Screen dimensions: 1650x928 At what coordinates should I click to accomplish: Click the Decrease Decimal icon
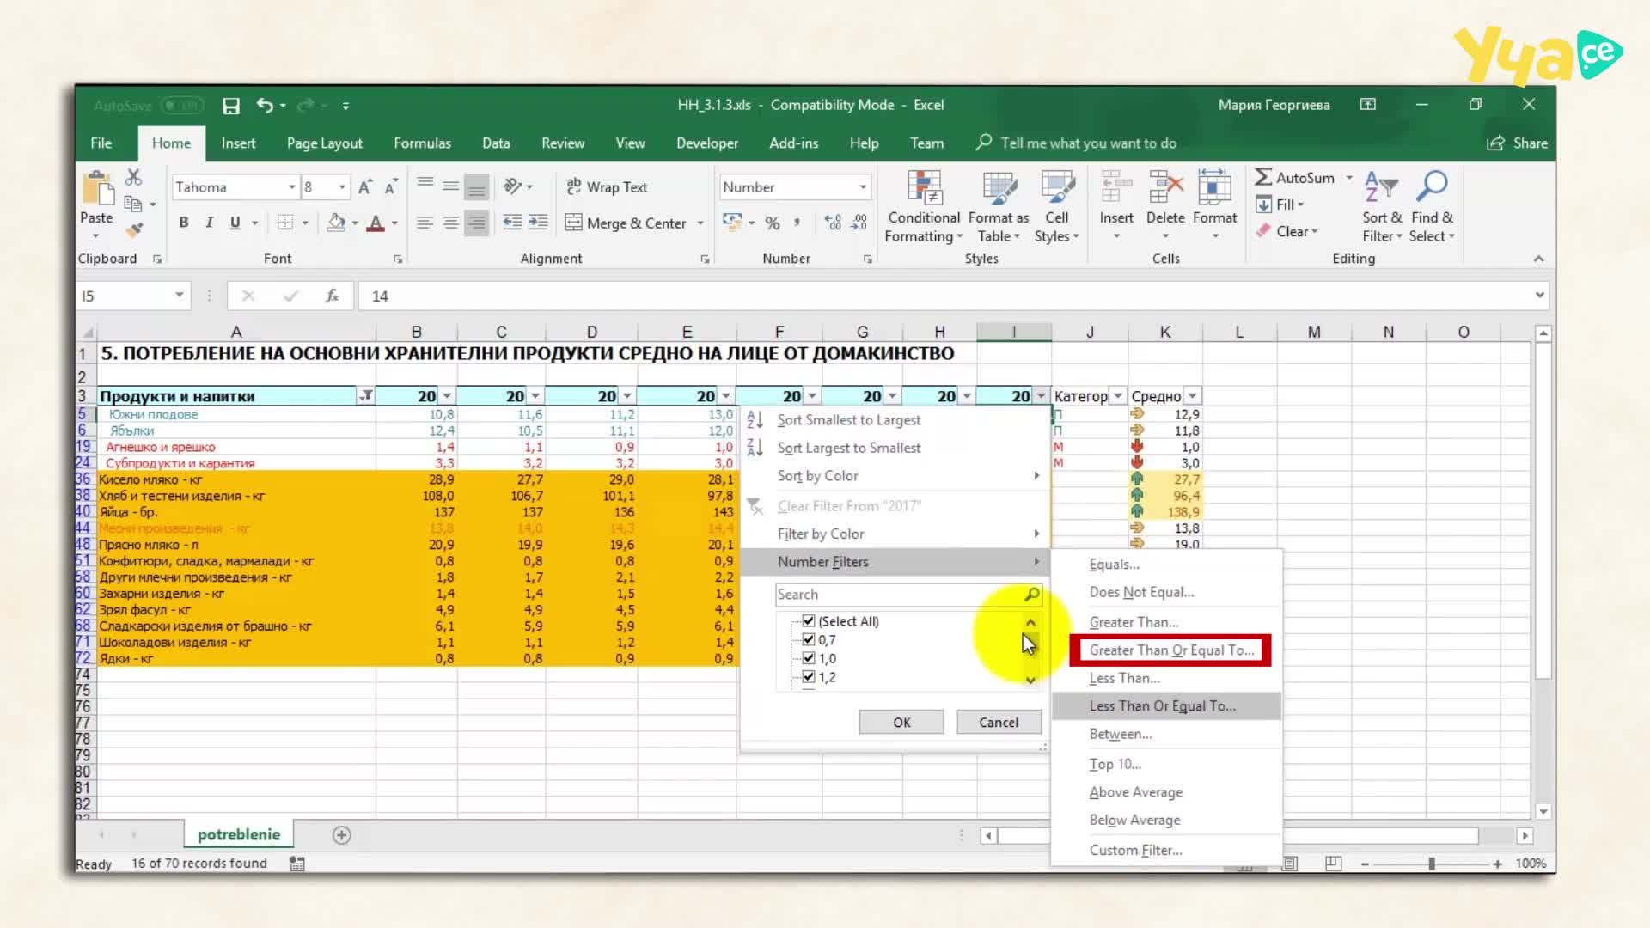pos(859,223)
